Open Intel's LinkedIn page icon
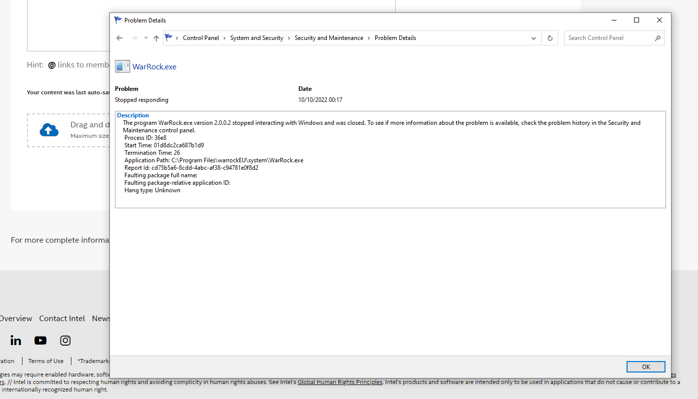Screen dimensions: 698x399 pyautogui.click(x=15, y=340)
